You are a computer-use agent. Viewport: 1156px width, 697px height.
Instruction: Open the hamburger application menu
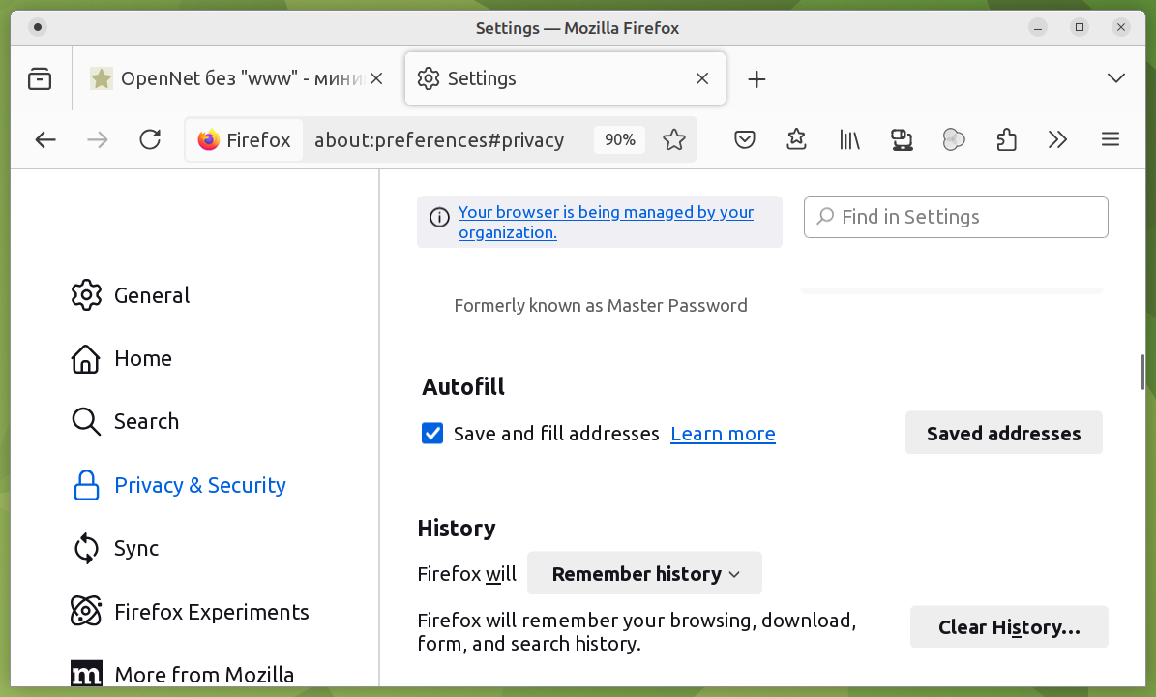(1111, 140)
